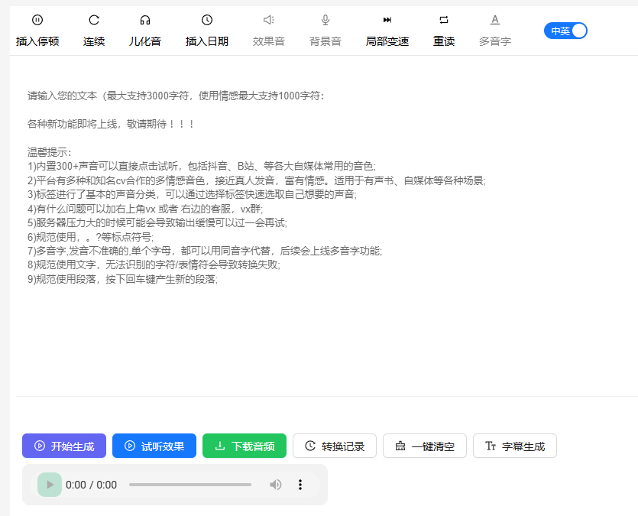Viewport: 638px width, 516px height.
Task: Mute the audio player volume
Action: (276, 485)
